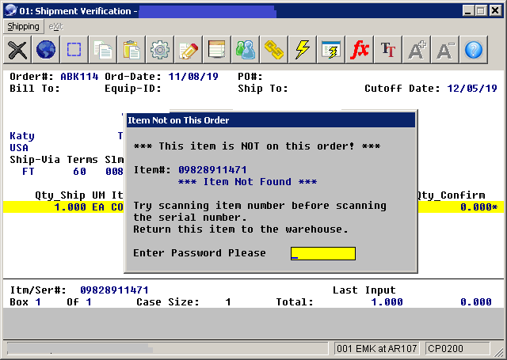Click order date 11/08/19

click(x=193, y=77)
